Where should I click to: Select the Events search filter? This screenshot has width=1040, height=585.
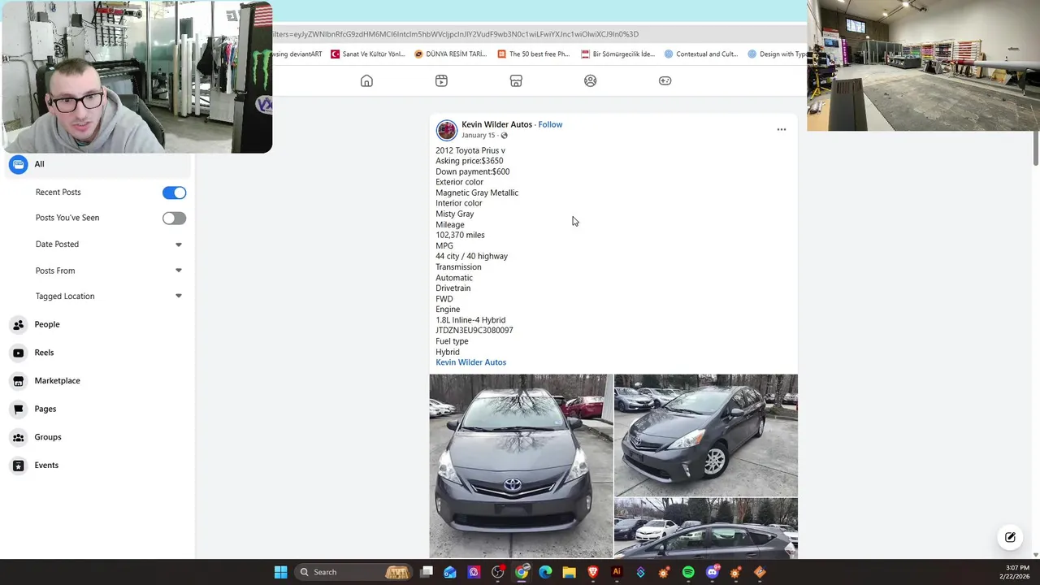(x=97, y=465)
